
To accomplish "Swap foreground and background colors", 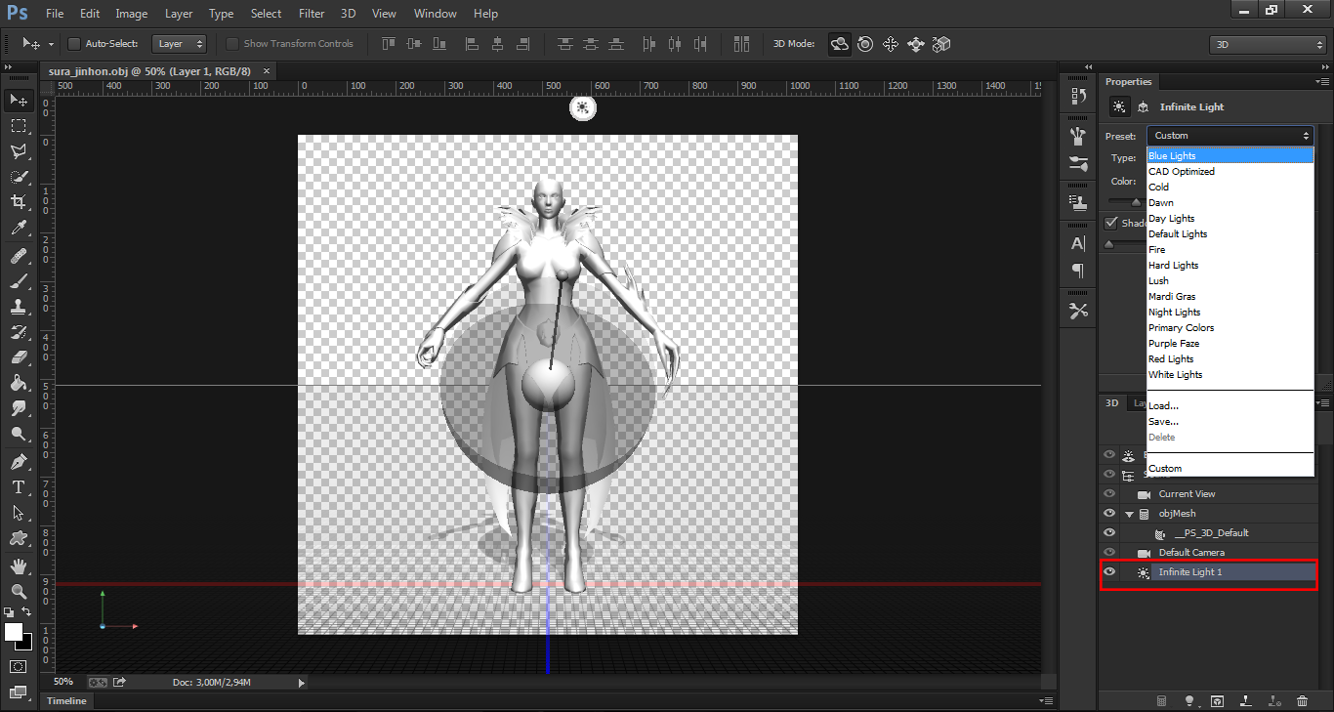I will tap(26, 611).
